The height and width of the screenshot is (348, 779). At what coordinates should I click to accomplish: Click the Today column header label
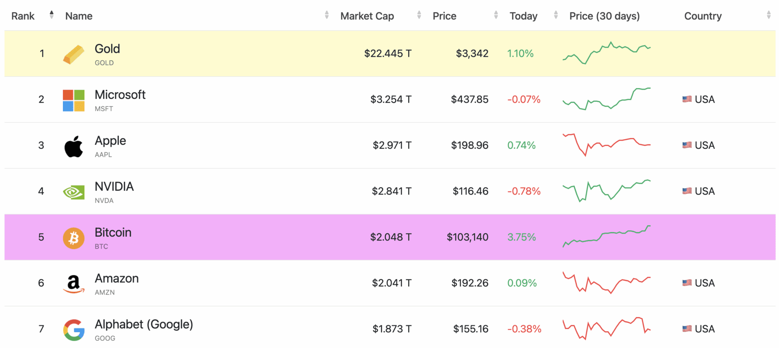tap(523, 16)
